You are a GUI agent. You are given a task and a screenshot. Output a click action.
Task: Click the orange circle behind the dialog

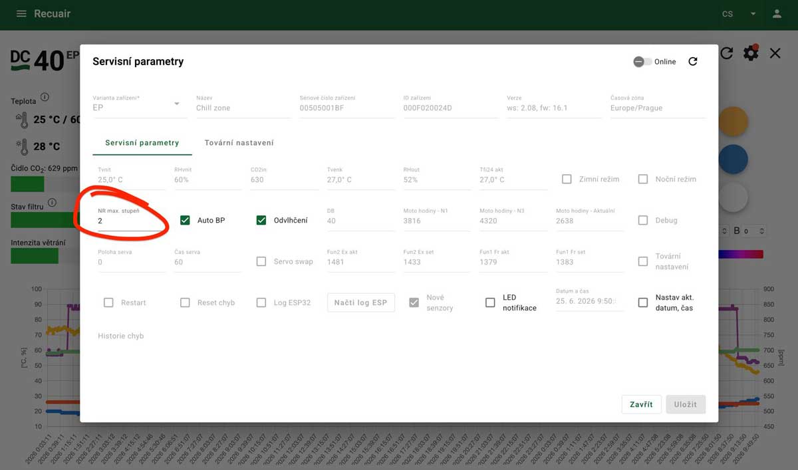coord(733,122)
